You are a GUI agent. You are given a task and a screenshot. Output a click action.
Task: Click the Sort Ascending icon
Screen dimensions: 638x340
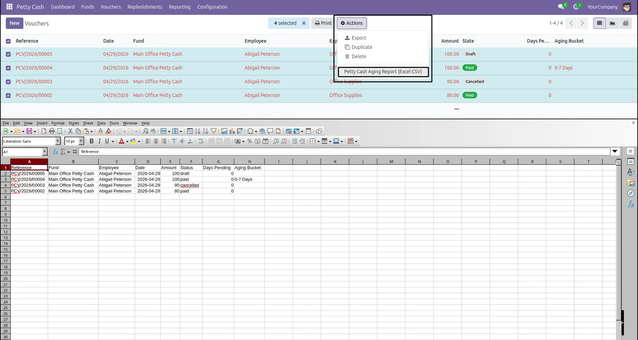[198, 131]
